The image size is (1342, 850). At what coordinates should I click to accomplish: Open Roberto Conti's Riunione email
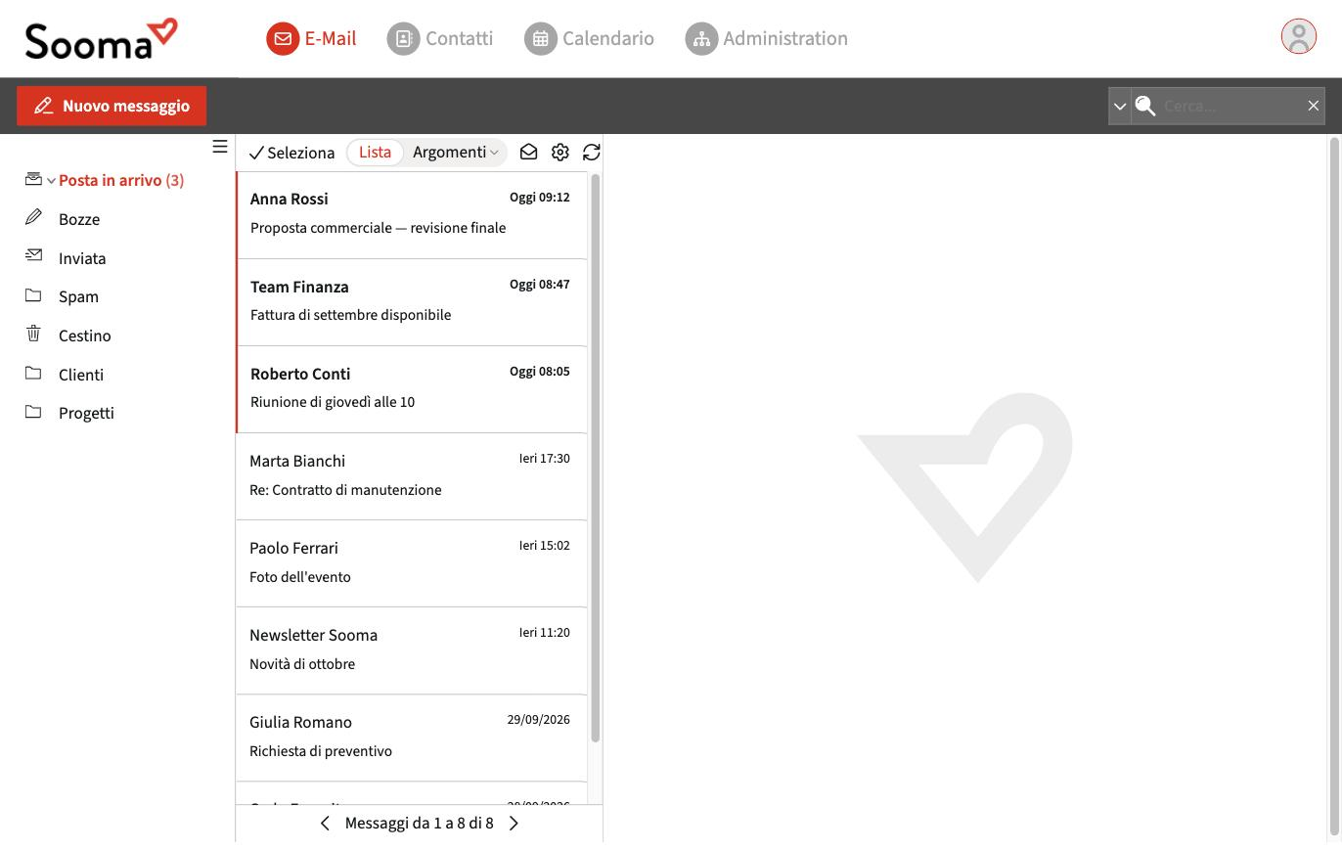point(412,389)
